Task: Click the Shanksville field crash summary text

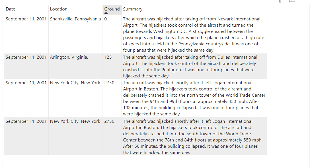Action: (193, 34)
